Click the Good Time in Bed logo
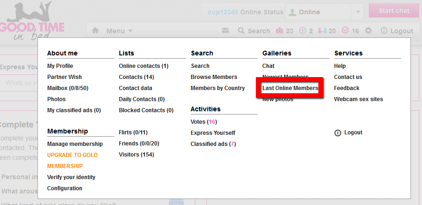This screenshot has width=422, height=205. [32, 22]
